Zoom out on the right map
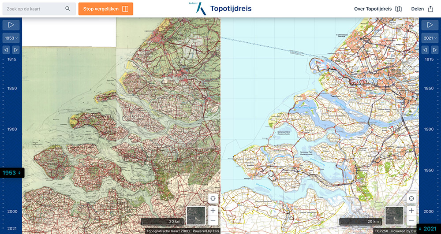The image size is (441, 234). point(411,220)
